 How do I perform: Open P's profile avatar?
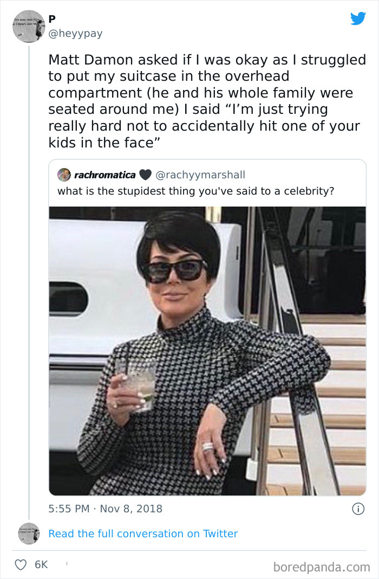(28, 26)
